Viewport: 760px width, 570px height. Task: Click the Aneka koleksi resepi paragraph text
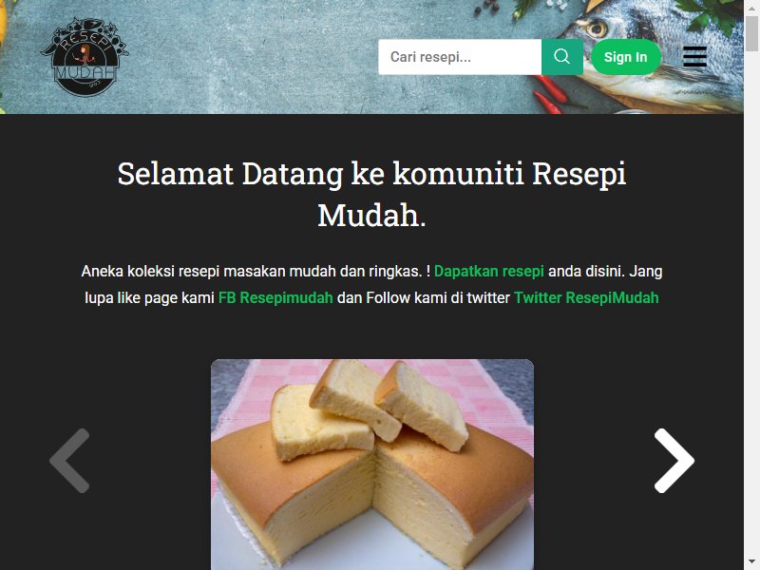[371, 284]
